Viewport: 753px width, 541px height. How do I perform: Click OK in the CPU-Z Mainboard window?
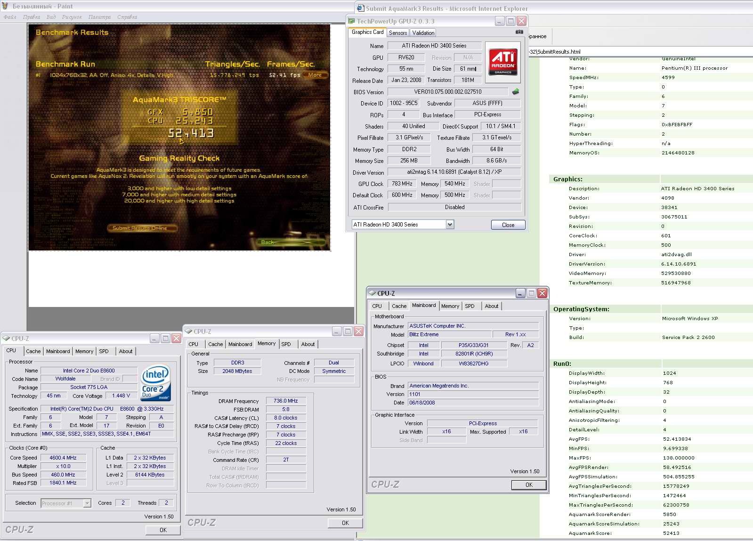(x=529, y=485)
